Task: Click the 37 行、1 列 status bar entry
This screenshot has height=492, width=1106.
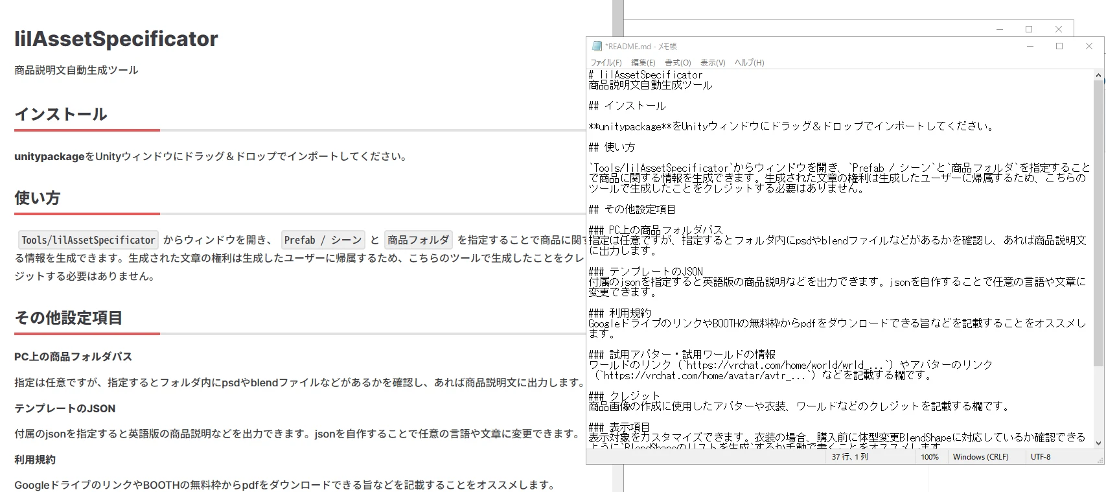Action: pyautogui.click(x=850, y=457)
